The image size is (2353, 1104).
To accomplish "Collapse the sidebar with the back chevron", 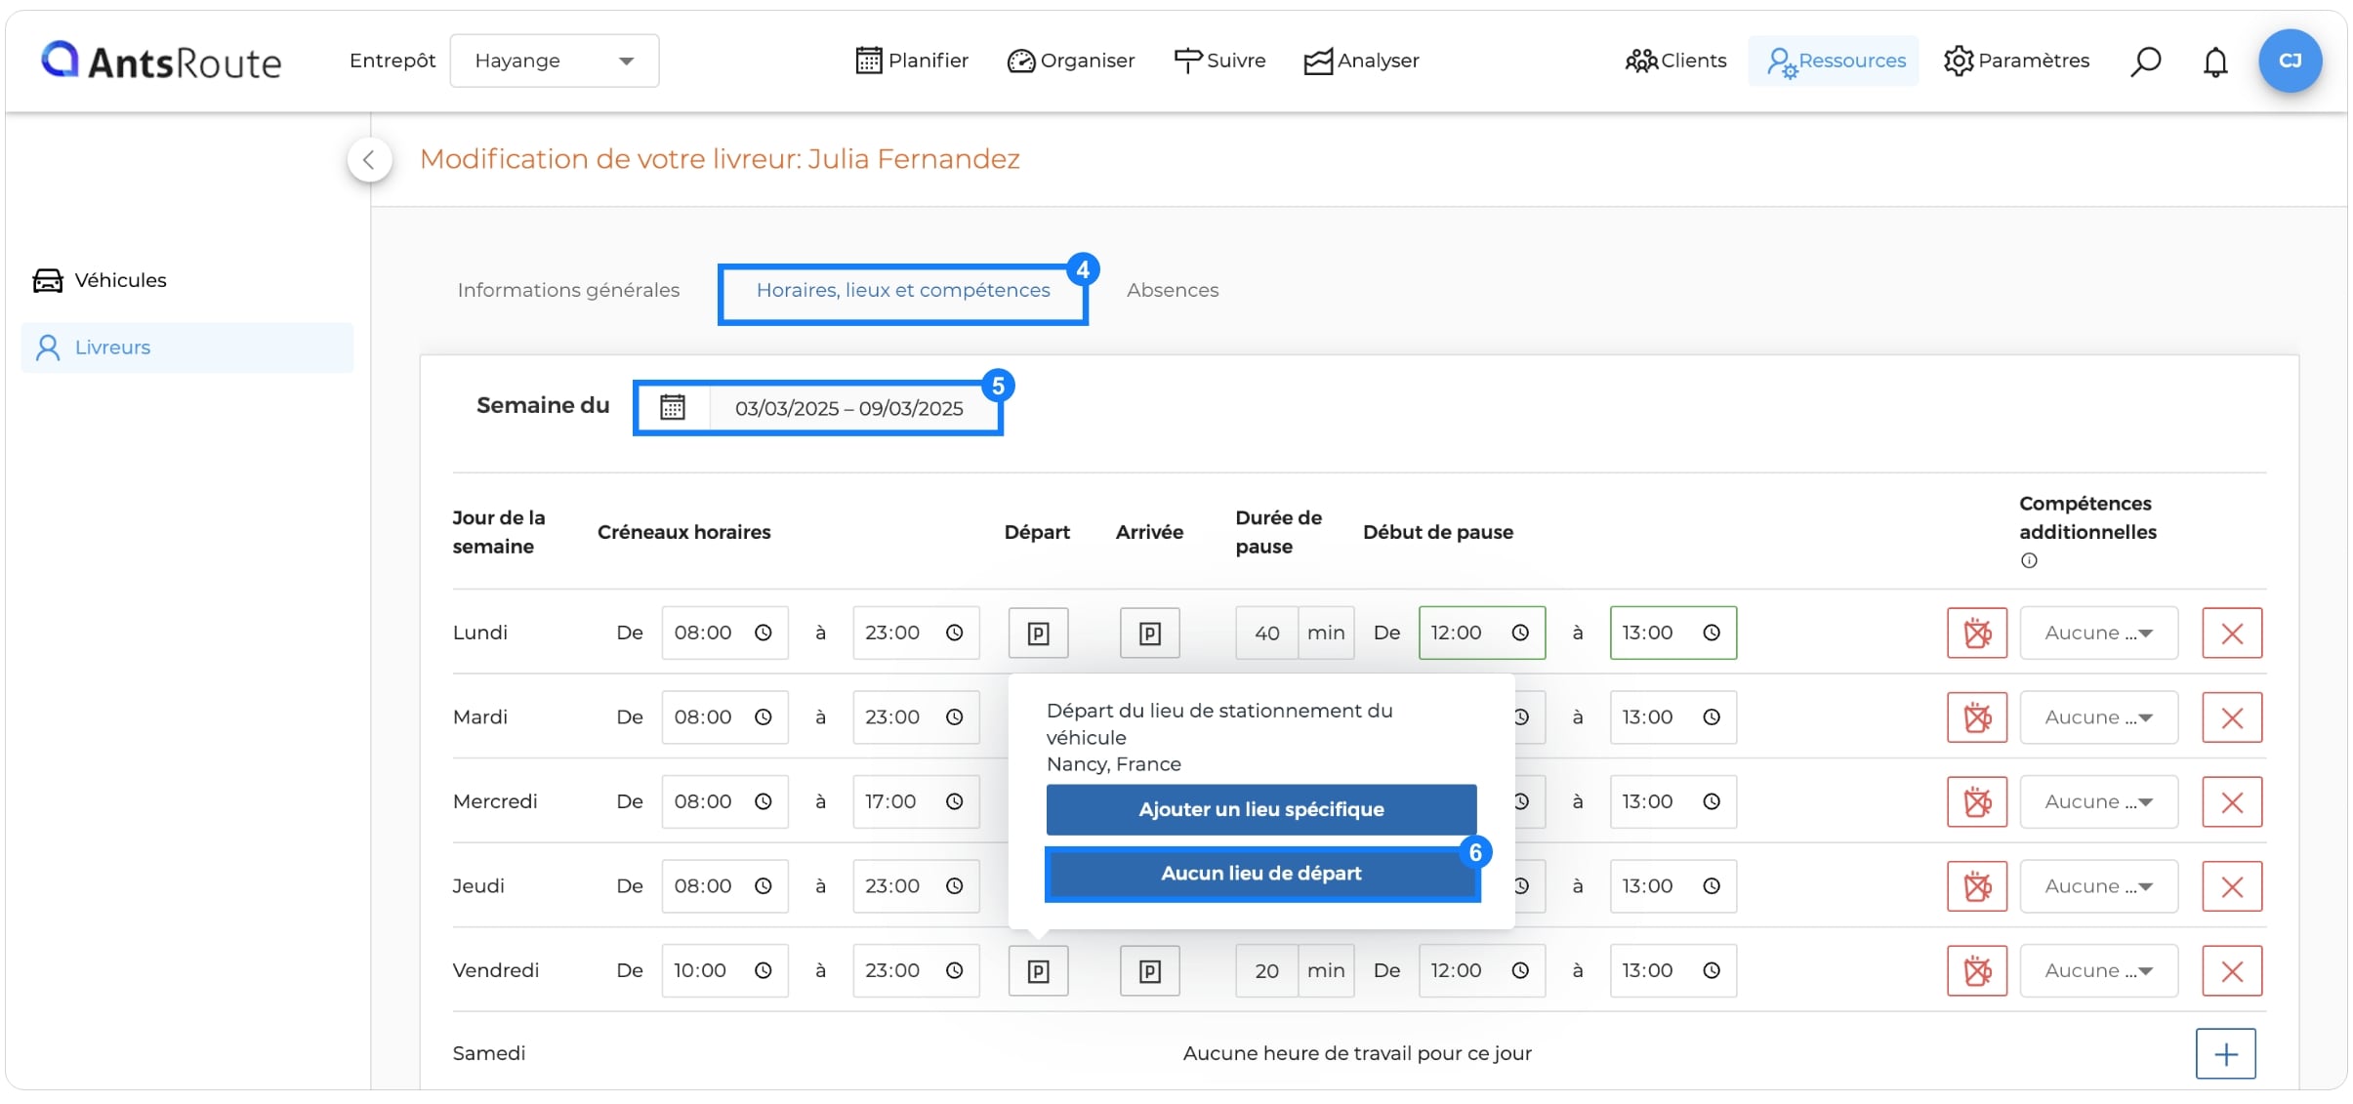I will click(x=369, y=160).
